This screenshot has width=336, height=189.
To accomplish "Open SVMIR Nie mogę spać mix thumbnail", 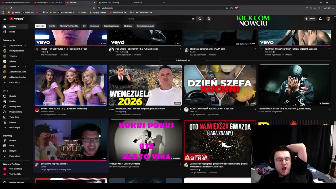I will [295, 85].
